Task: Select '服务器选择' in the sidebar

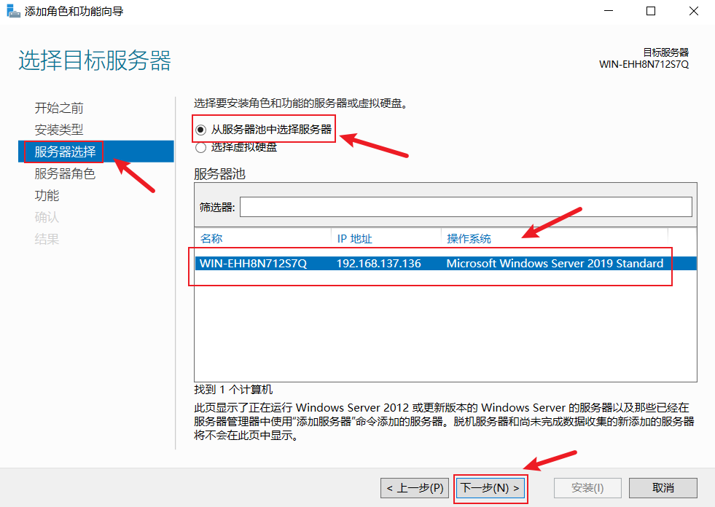Action: tap(96, 152)
